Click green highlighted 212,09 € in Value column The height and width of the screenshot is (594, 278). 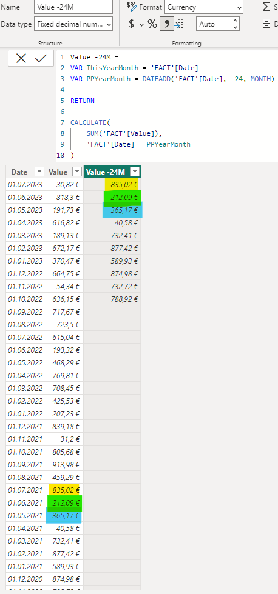[x=64, y=502]
